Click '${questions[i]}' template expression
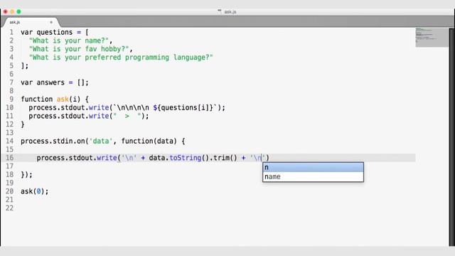Screen dimensions: 455x256 [183, 107]
